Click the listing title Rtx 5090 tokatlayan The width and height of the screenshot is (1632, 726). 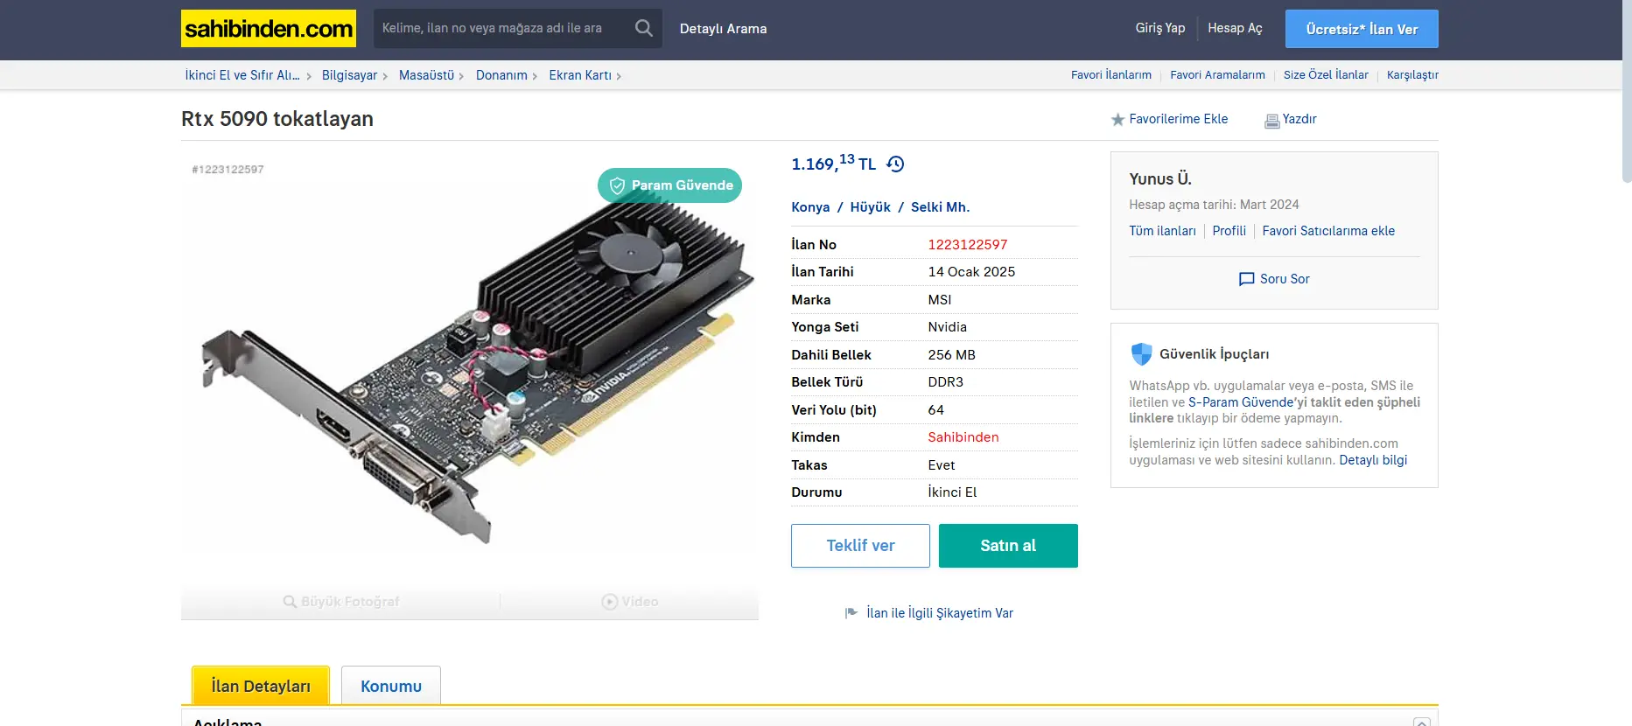click(277, 119)
